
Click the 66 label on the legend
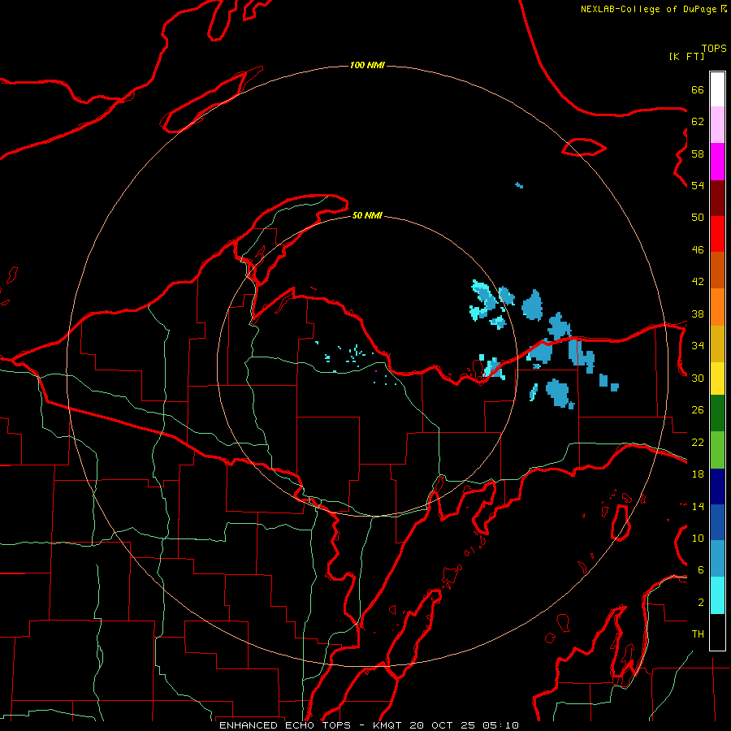pyautogui.click(x=698, y=90)
